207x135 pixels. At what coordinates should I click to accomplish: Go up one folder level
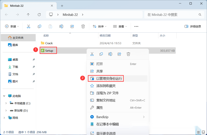[x=28, y=14]
